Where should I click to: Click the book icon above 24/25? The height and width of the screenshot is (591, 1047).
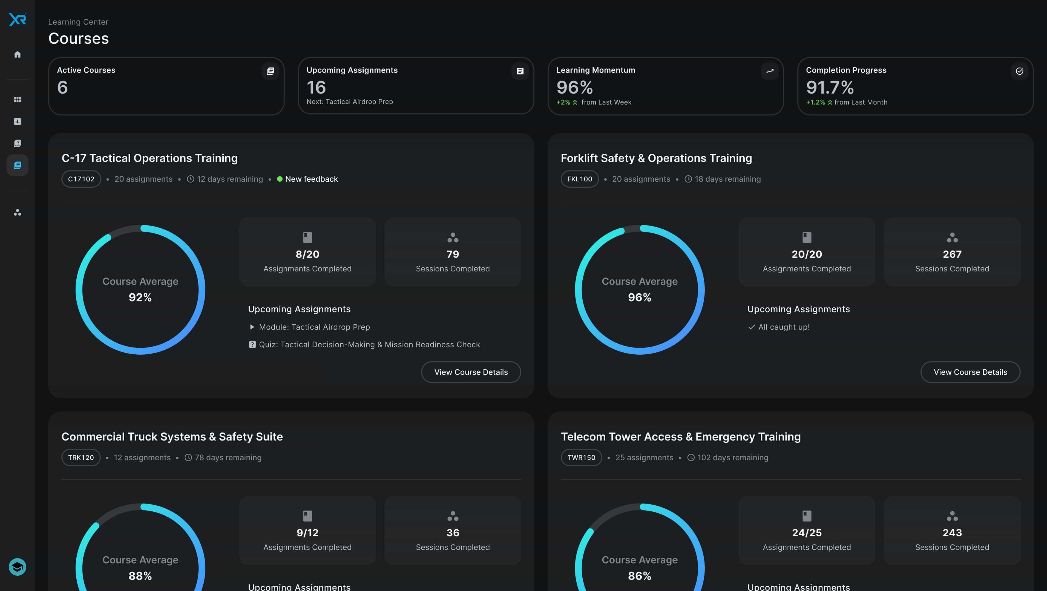click(x=807, y=516)
